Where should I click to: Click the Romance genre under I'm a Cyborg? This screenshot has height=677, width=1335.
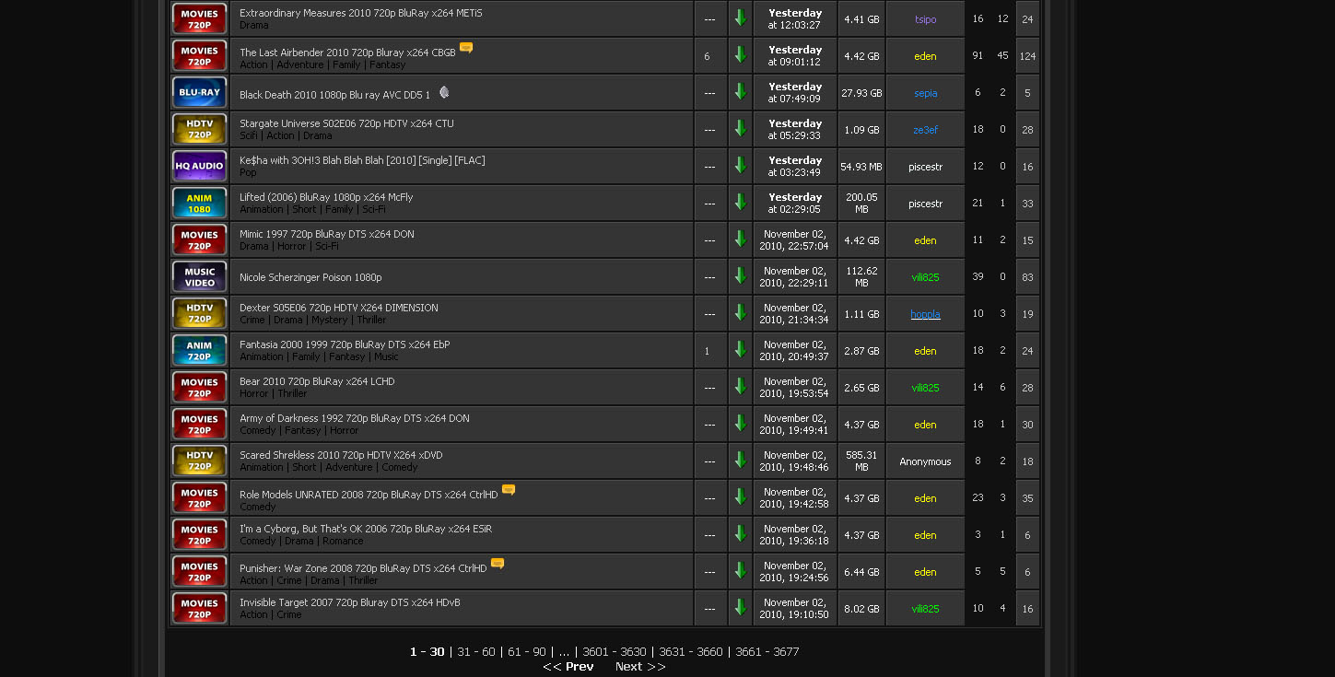tap(343, 541)
